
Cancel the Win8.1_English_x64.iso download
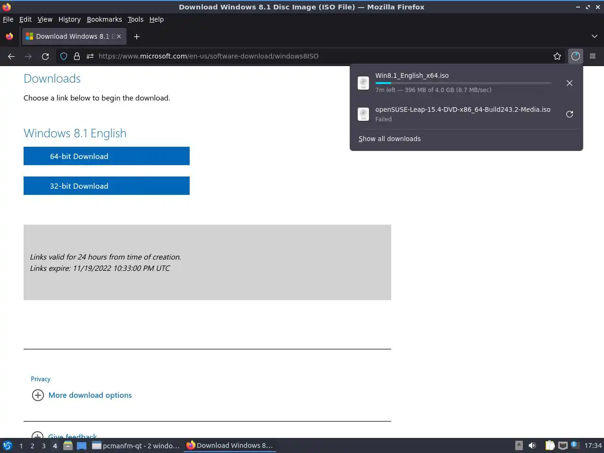(570, 83)
